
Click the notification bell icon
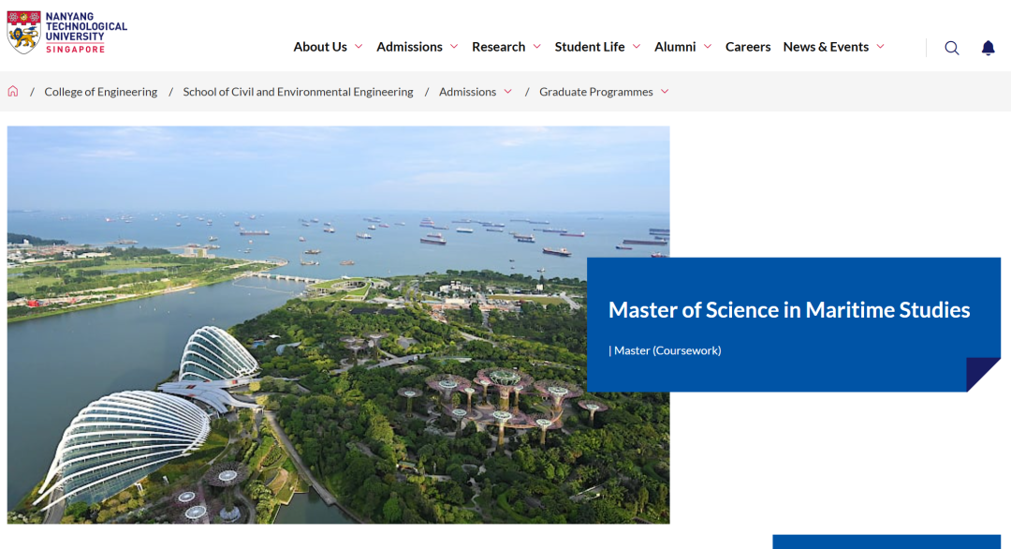pyautogui.click(x=988, y=48)
